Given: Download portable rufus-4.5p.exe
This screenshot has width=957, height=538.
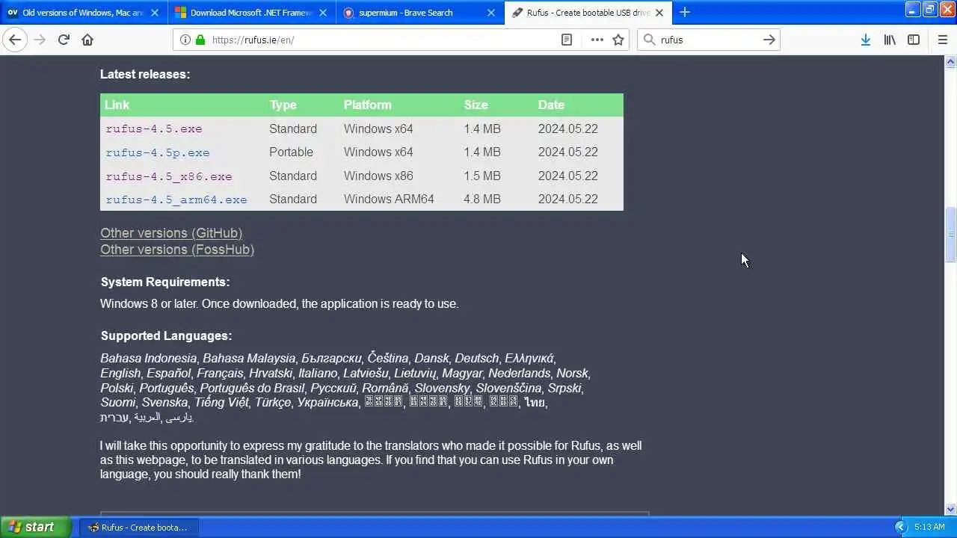Looking at the screenshot, I should (158, 152).
